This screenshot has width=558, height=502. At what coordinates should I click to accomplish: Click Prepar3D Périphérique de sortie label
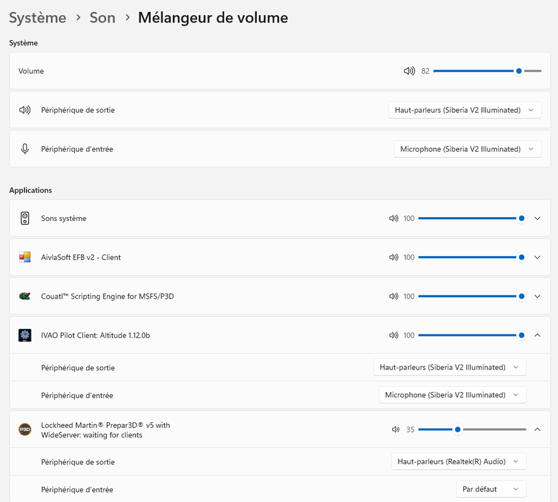(x=78, y=462)
